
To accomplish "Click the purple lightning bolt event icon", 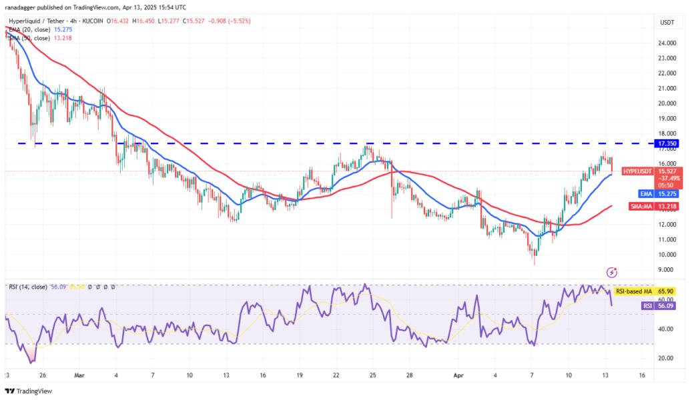I will tap(611, 272).
